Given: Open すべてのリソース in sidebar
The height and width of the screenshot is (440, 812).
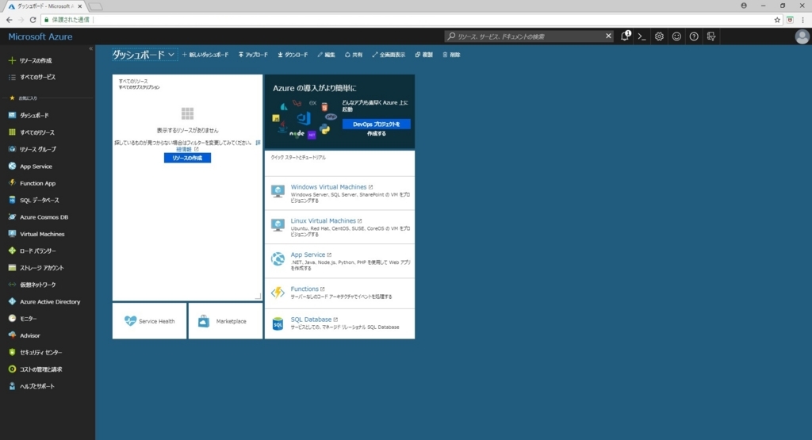Looking at the screenshot, I should (x=32, y=132).
